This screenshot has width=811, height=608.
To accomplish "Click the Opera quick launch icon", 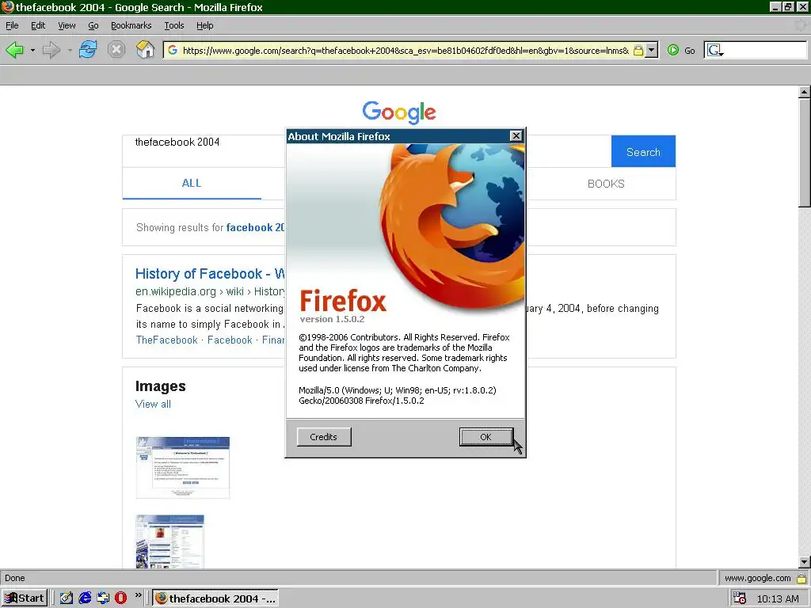I will (120, 598).
